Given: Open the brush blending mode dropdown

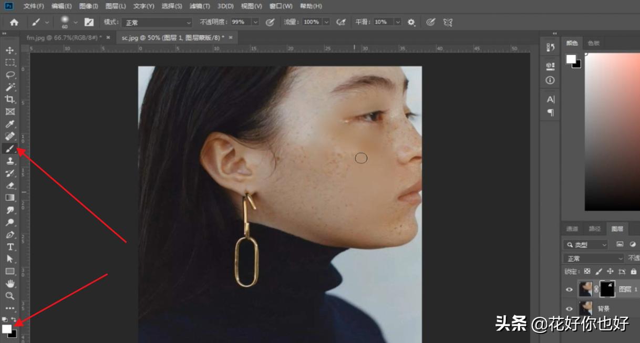Looking at the screenshot, I should click(x=158, y=22).
